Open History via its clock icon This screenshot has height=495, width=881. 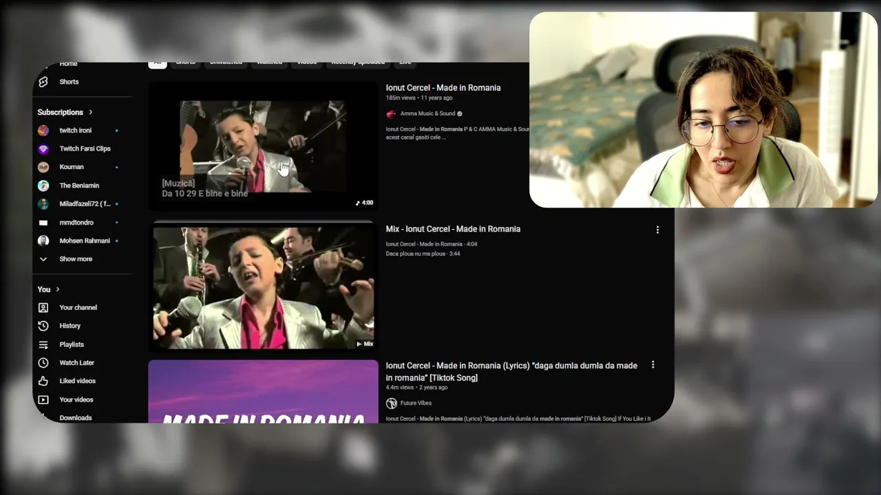[x=43, y=326]
